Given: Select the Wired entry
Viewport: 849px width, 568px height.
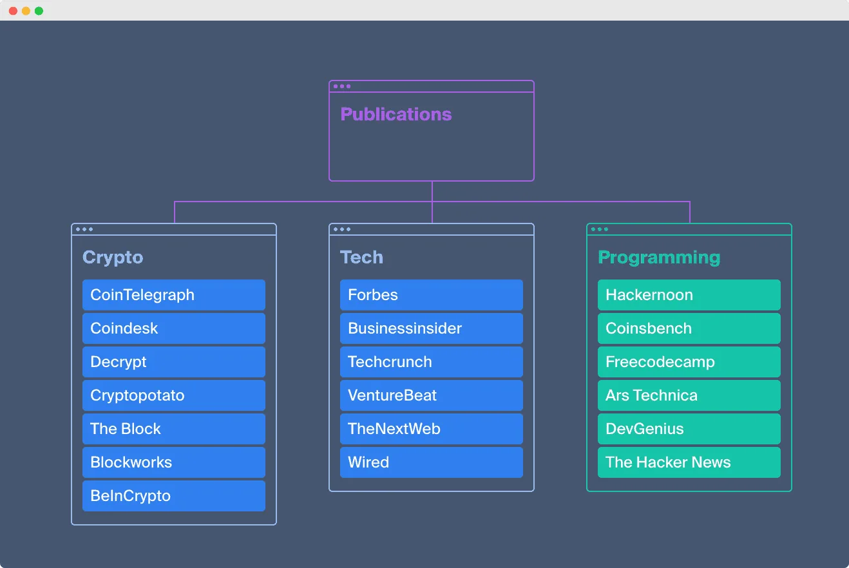Looking at the screenshot, I should tap(432, 462).
